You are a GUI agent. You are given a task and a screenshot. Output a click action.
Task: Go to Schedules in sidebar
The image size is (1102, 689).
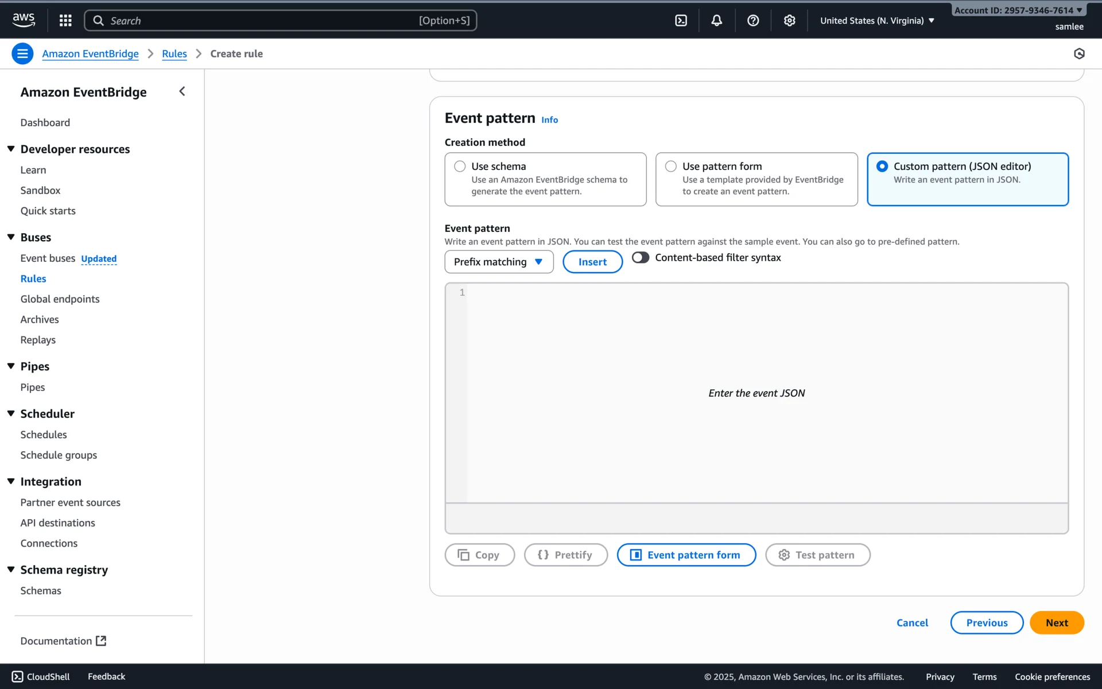(x=44, y=435)
